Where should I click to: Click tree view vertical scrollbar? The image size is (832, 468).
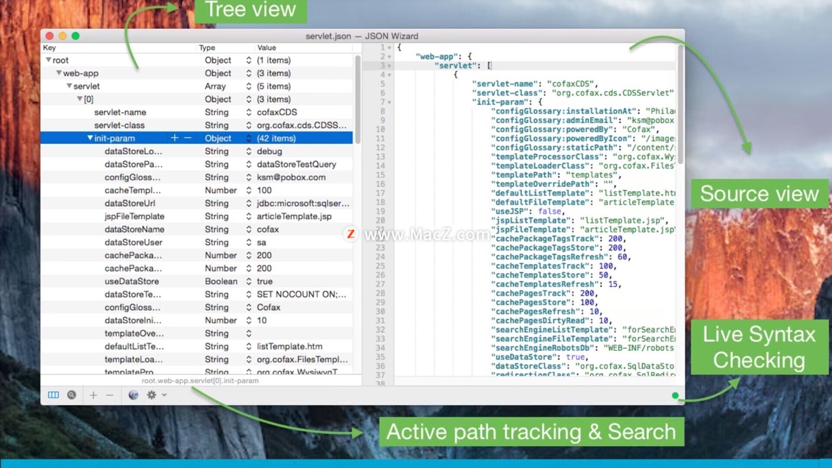[357, 100]
